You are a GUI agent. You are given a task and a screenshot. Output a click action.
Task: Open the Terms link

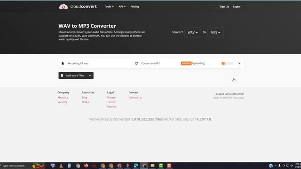tap(111, 102)
